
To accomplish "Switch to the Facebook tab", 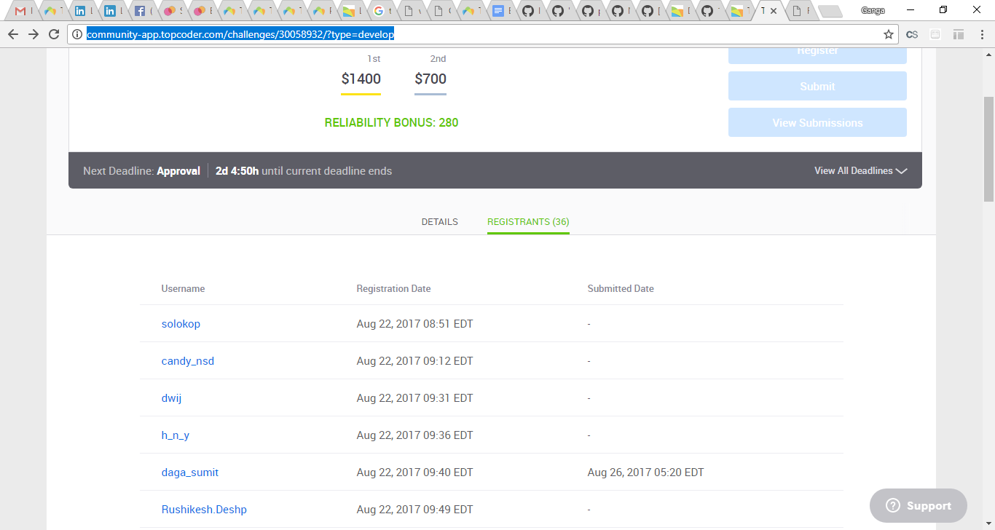I will (x=143, y=11).
